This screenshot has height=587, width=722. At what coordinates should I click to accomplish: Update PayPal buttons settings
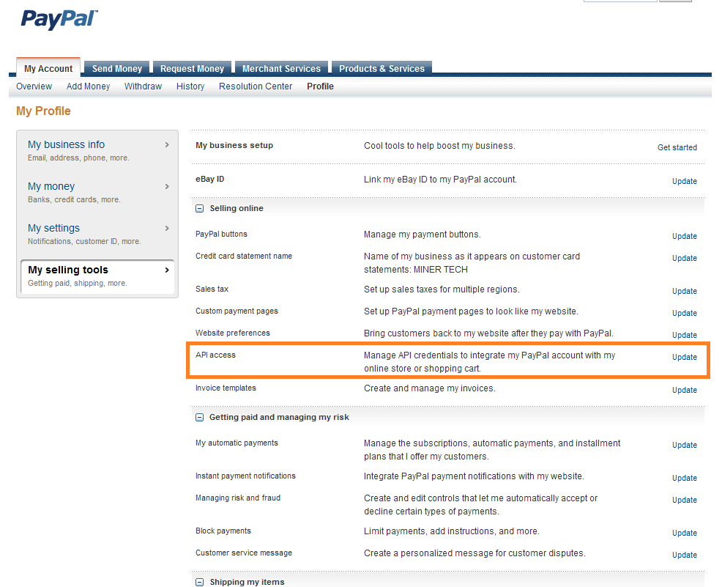click(x=684, y=236)
